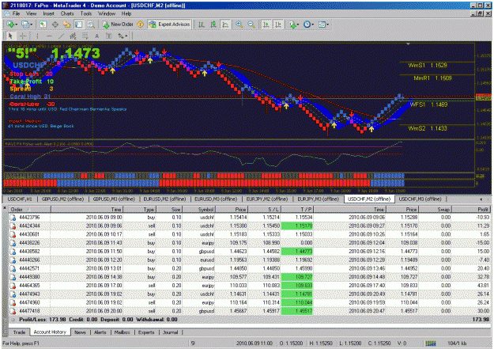Open the Mailbox terminal tab
Viewport: 494px width, 349px height.
pos(123,332)
